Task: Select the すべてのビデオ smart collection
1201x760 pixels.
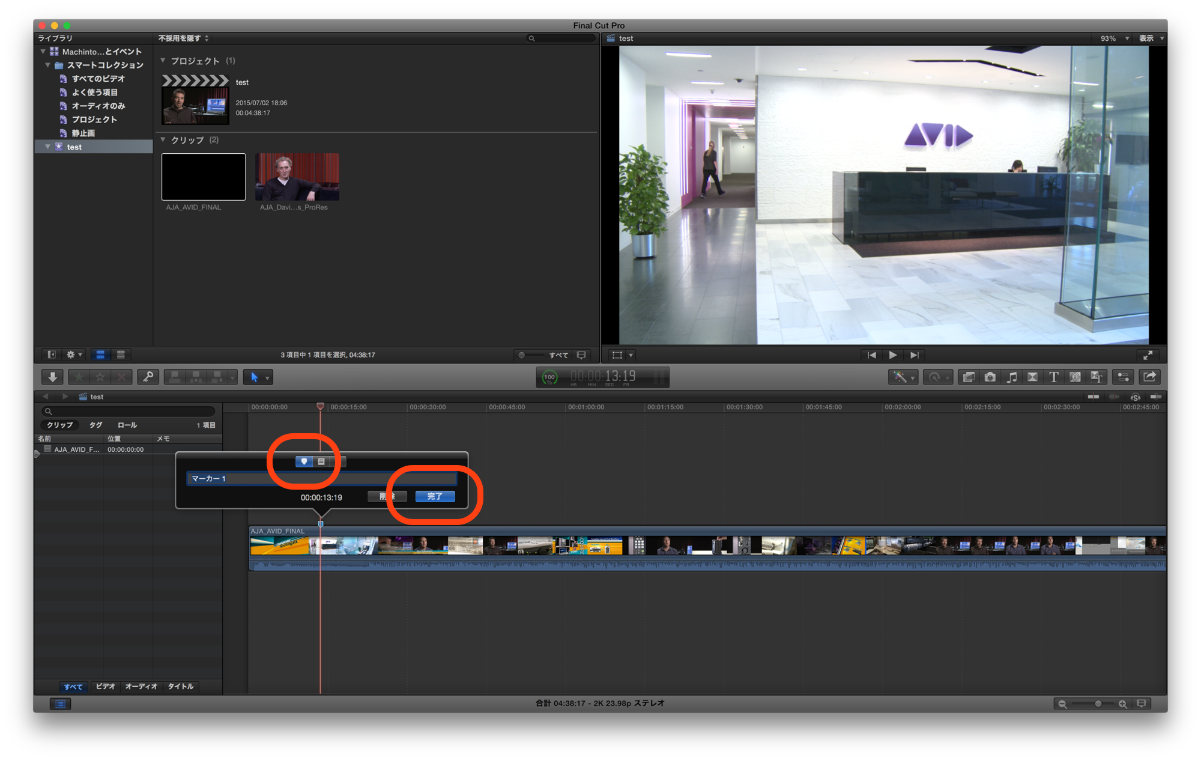Action: coord(98,79)
